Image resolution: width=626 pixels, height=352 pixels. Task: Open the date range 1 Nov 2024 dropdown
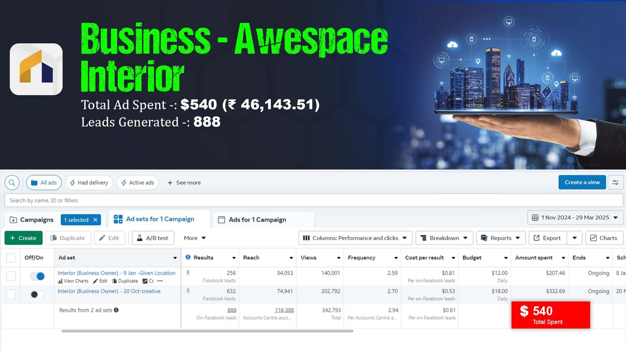pos(575,217)
